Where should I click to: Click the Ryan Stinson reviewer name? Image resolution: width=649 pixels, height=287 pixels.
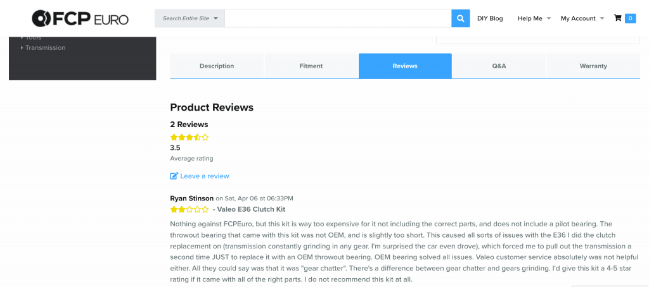(192, 198)
